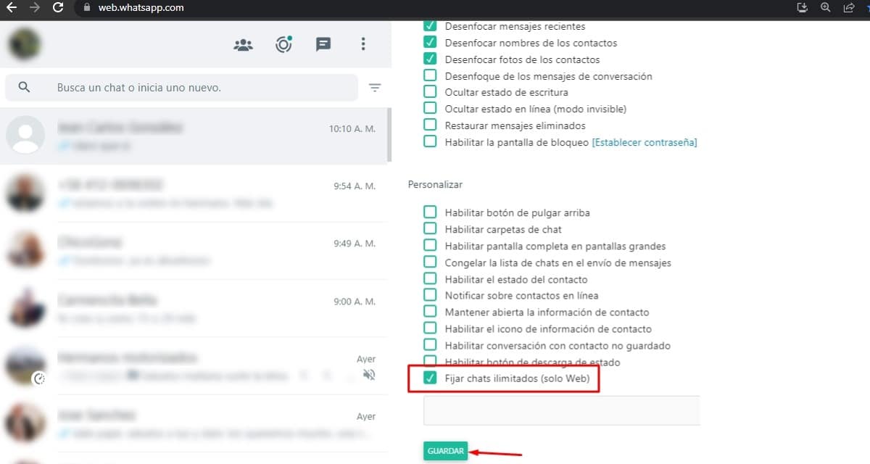Click the 'Personalizar' section heading

click(435, 185)
